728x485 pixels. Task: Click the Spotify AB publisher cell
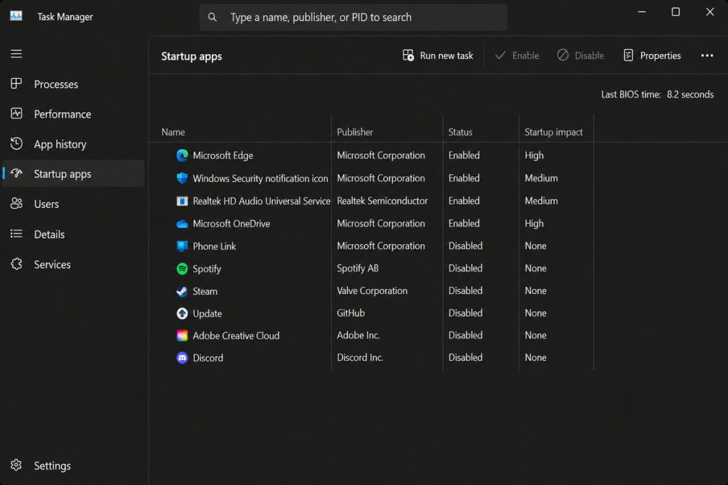(358, 268)
